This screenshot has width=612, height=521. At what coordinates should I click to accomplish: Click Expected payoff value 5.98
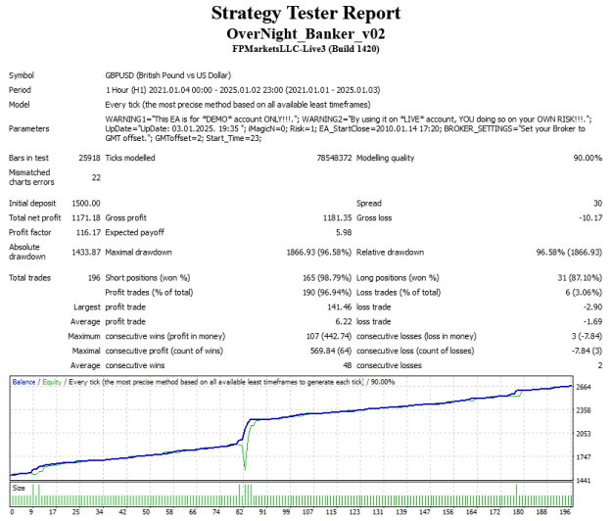click(344, 233)
